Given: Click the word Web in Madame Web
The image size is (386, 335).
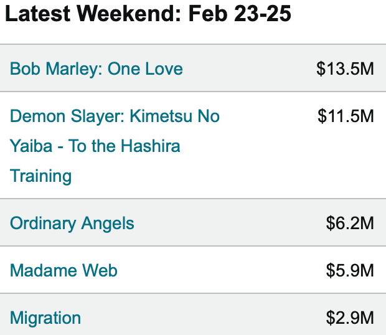Looking at the screenshot, I should 100,270.
